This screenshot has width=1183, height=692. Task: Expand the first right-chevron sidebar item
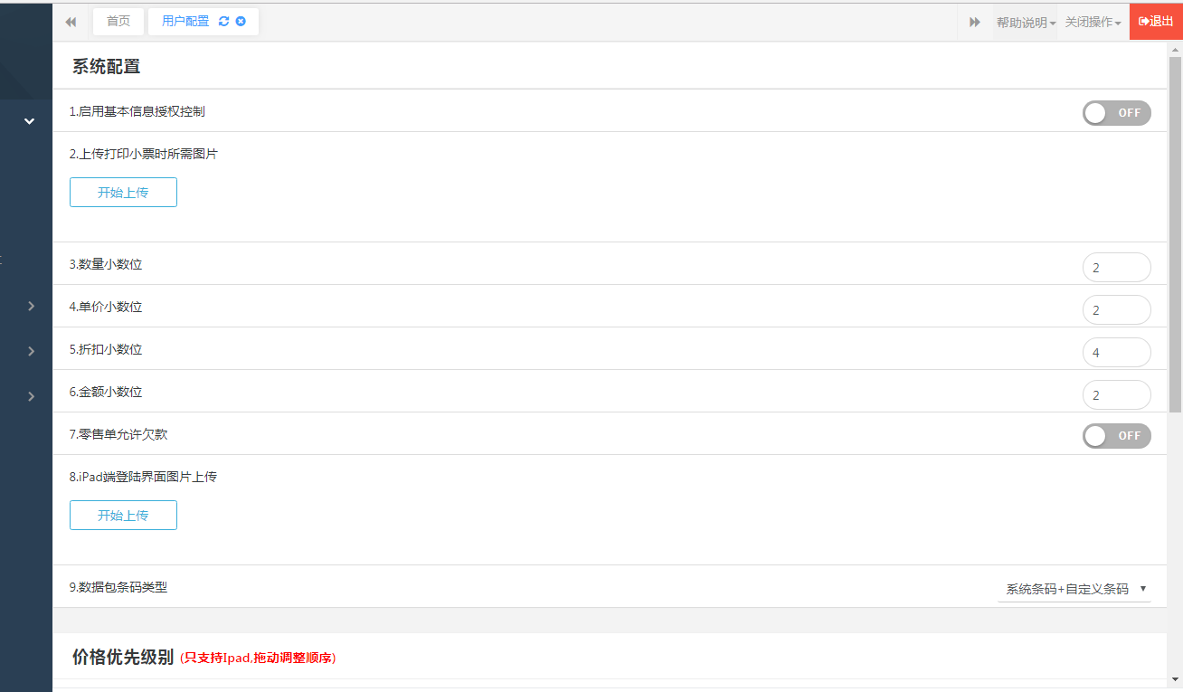click(x=31, y=306)
